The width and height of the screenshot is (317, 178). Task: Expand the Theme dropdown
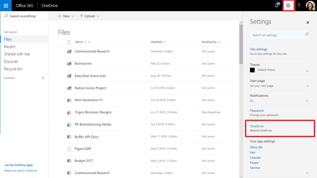pos(307,71)
